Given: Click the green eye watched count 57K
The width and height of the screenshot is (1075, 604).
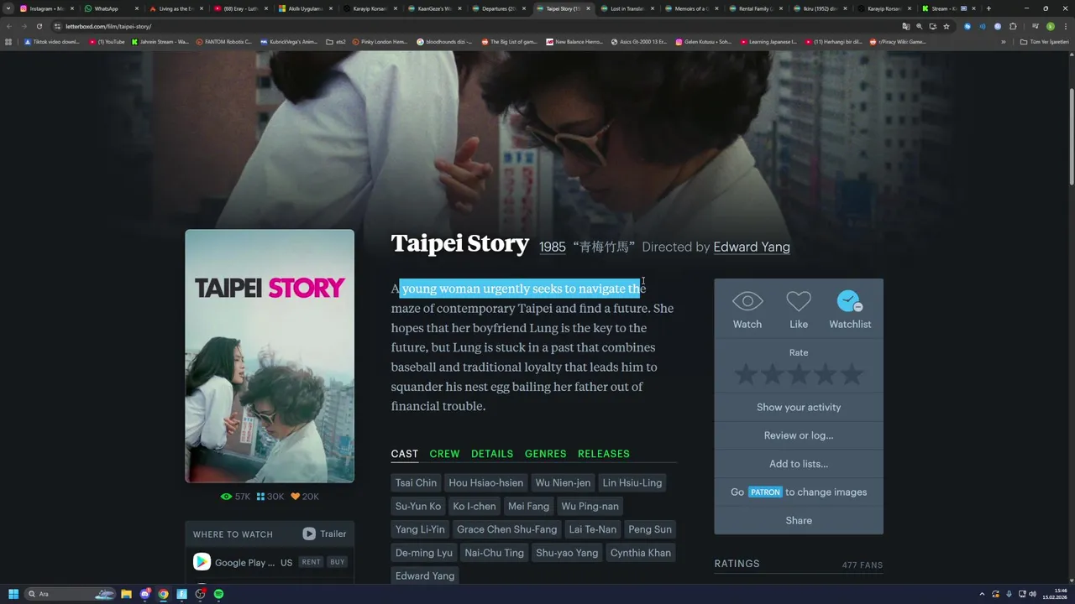Looking at the screenshot, I should pyautogui.click(x=235, y=497).
